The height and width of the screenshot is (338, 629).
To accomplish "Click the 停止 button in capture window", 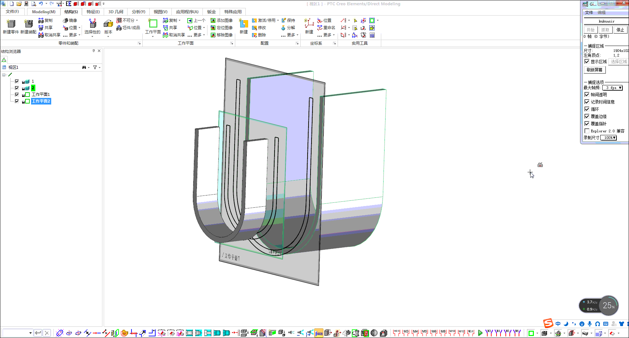I will [x=620, y=30].
